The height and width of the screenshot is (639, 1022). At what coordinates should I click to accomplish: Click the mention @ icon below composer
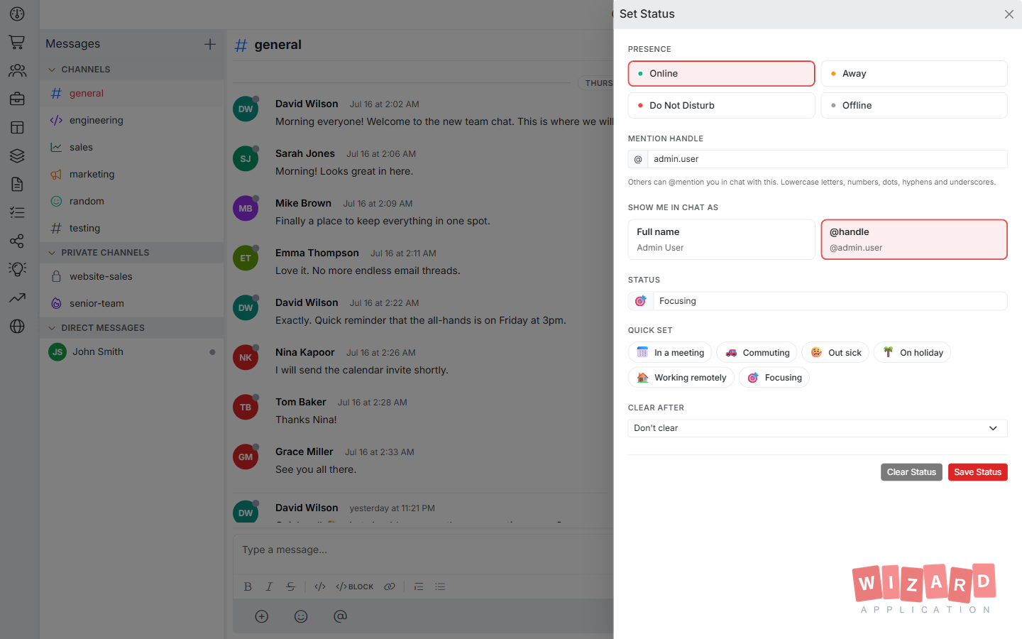[x=341, y=616]
